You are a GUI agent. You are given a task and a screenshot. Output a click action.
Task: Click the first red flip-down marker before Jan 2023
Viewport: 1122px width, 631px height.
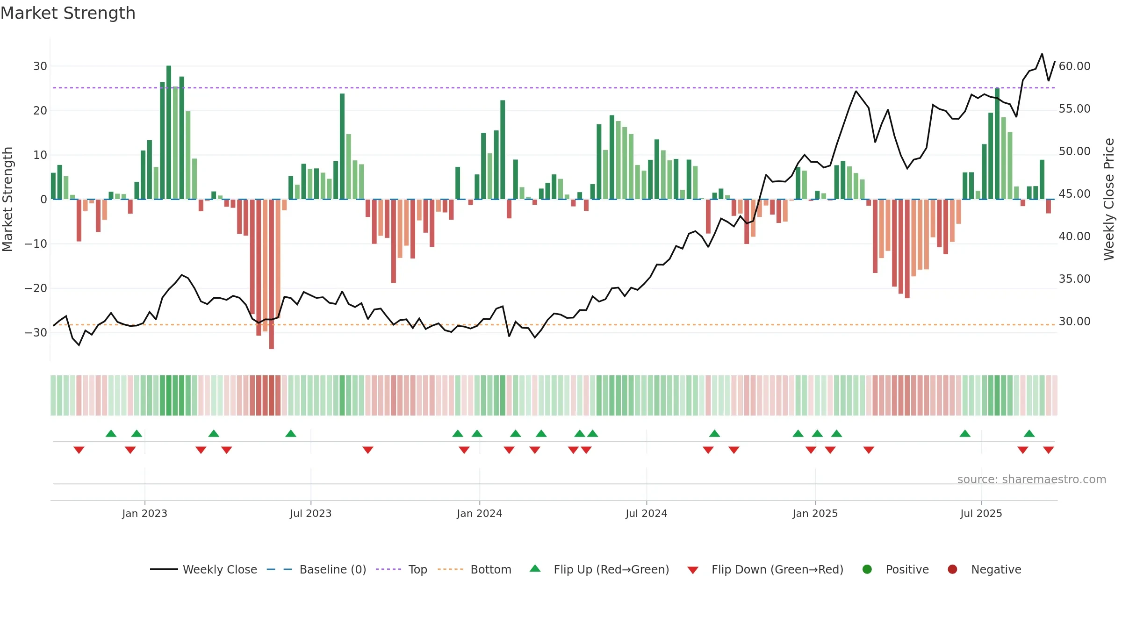coord(79,450)
